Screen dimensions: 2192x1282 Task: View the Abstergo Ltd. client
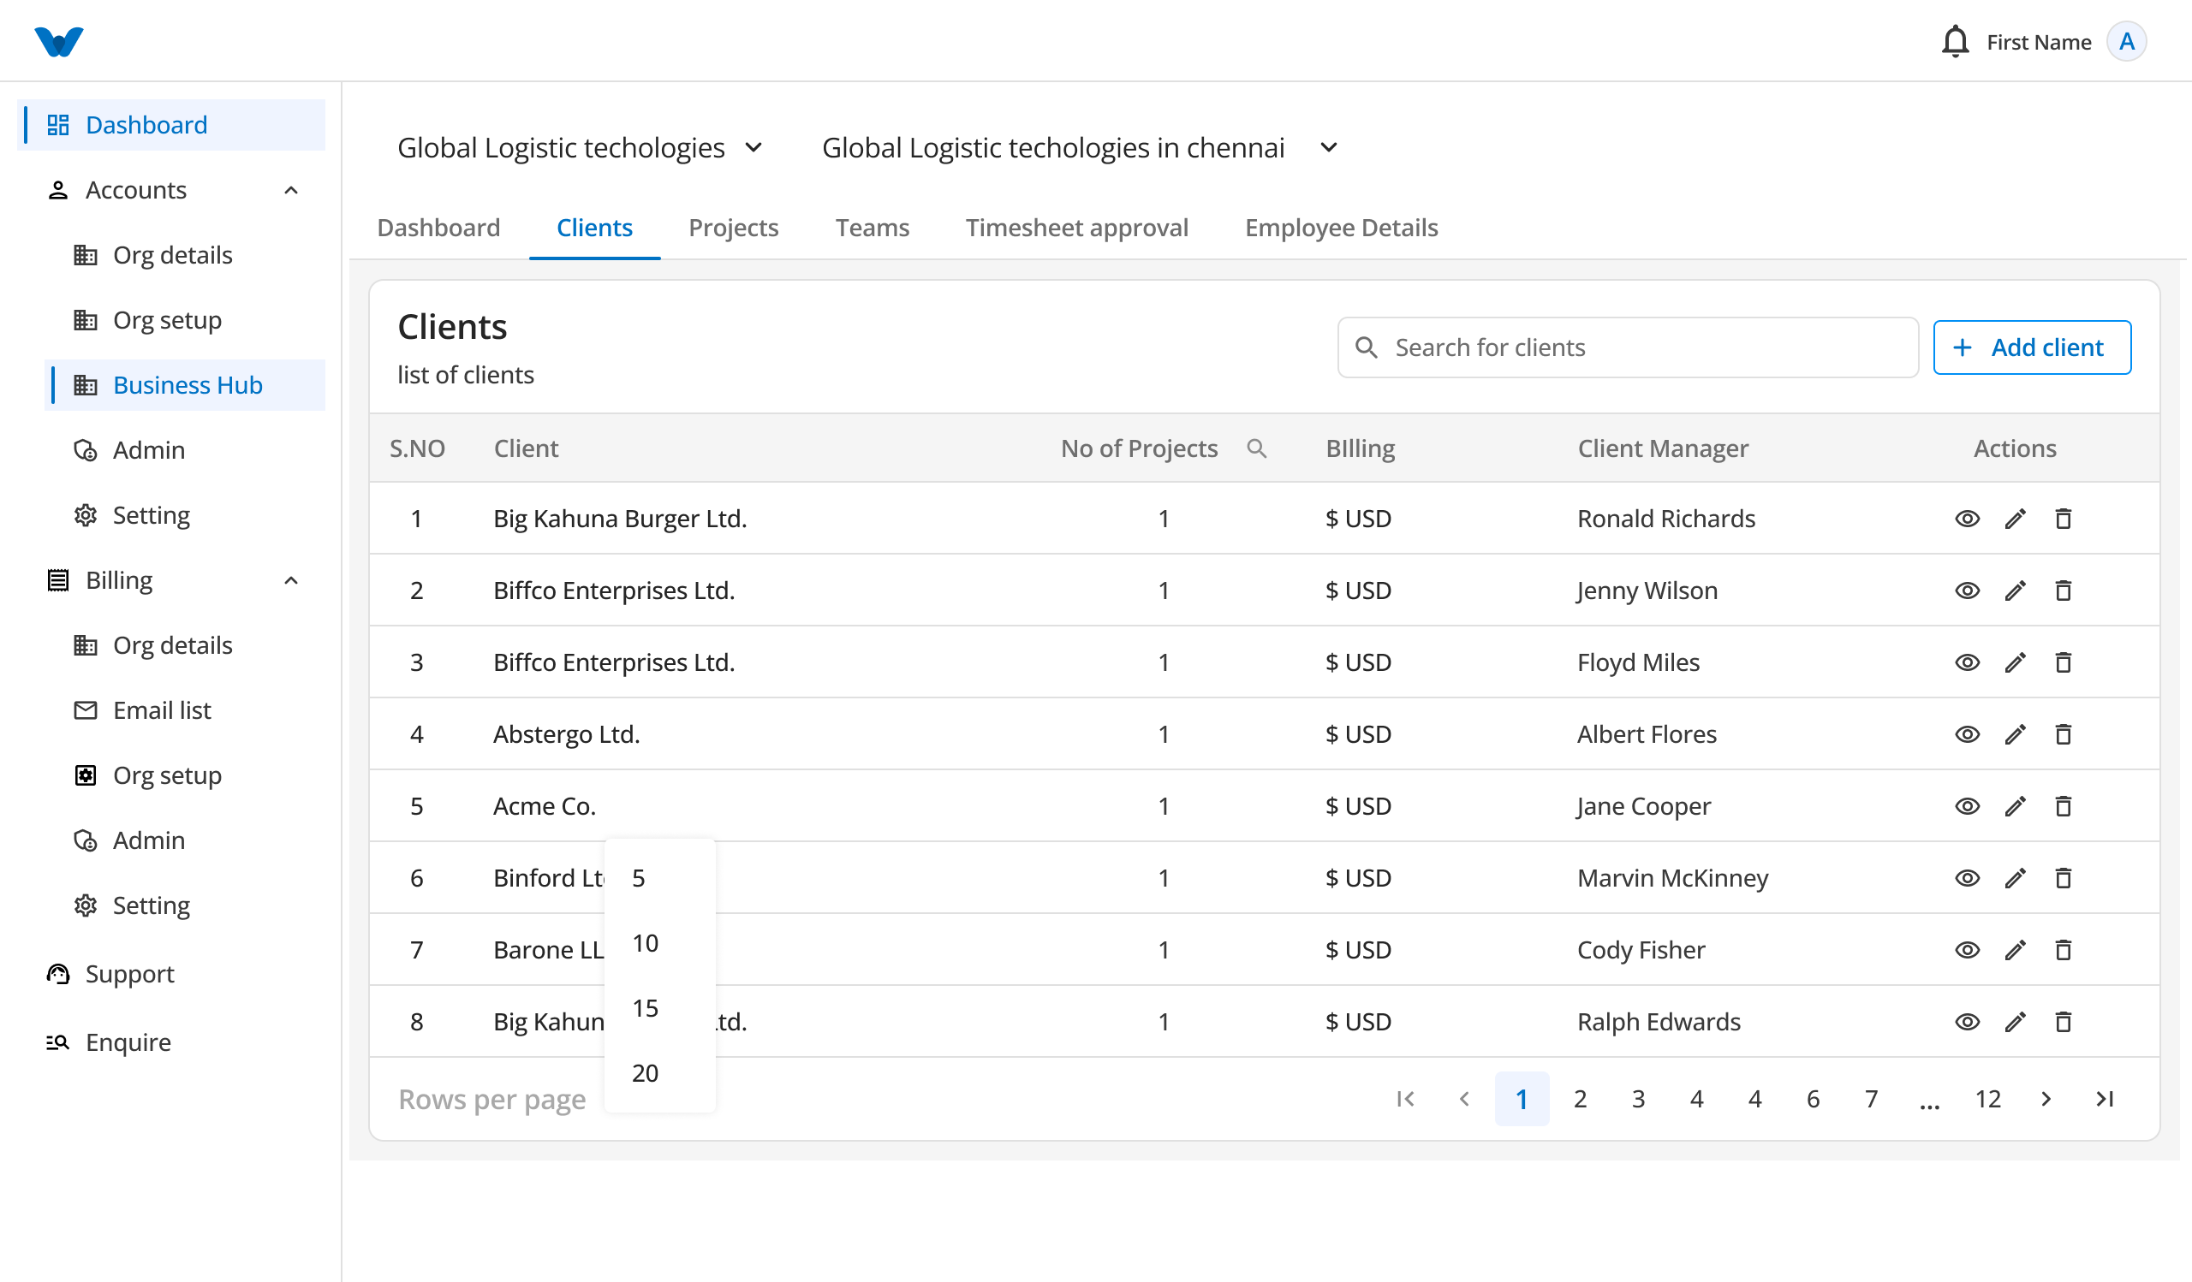tap(1967, 734)
